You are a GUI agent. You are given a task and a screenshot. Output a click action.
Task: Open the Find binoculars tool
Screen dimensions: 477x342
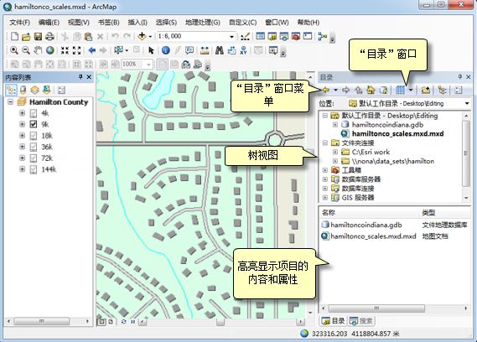[x=220, y=50]
